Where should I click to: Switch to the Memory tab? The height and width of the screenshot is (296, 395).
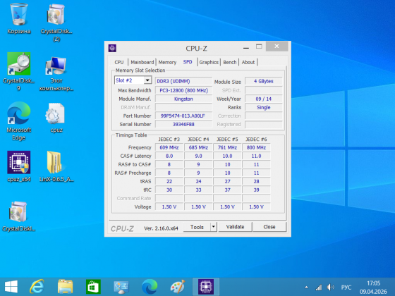[167, 62]
